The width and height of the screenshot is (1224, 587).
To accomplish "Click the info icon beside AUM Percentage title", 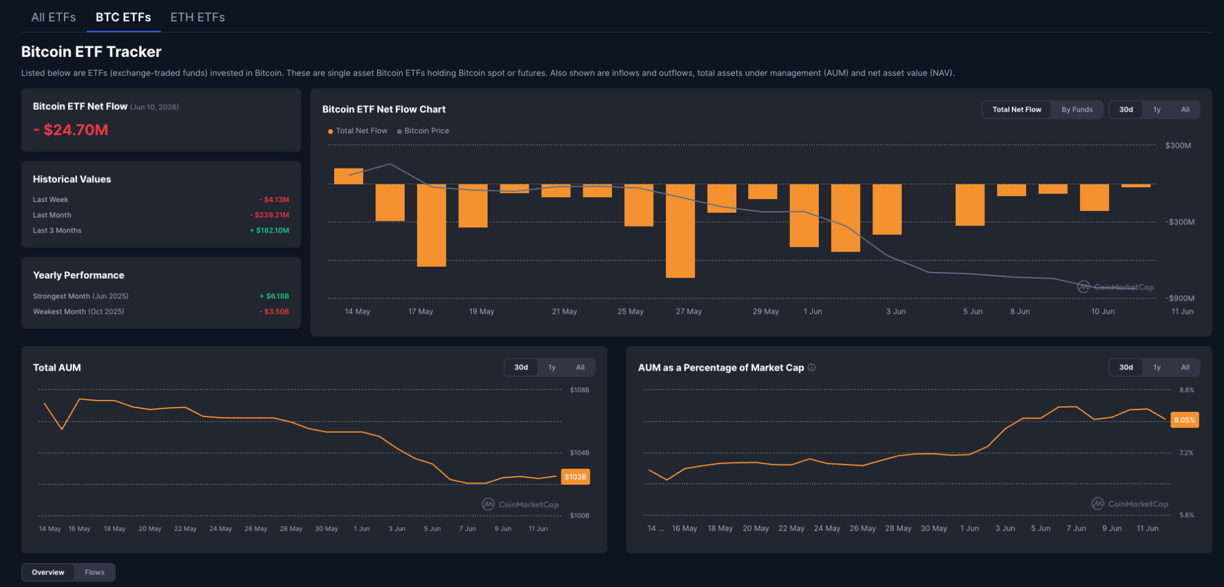I will (812, 368).
